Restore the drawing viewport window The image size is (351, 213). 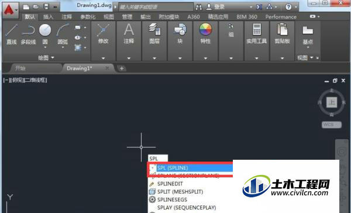pyautogui.click(x=335, y=81)
